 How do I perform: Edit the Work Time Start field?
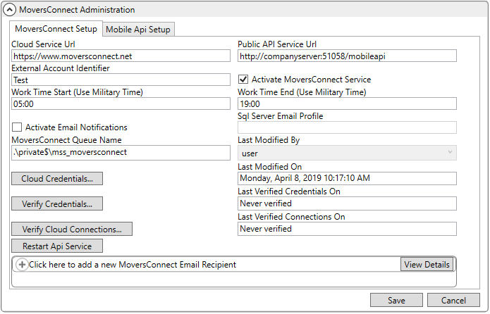121,103
